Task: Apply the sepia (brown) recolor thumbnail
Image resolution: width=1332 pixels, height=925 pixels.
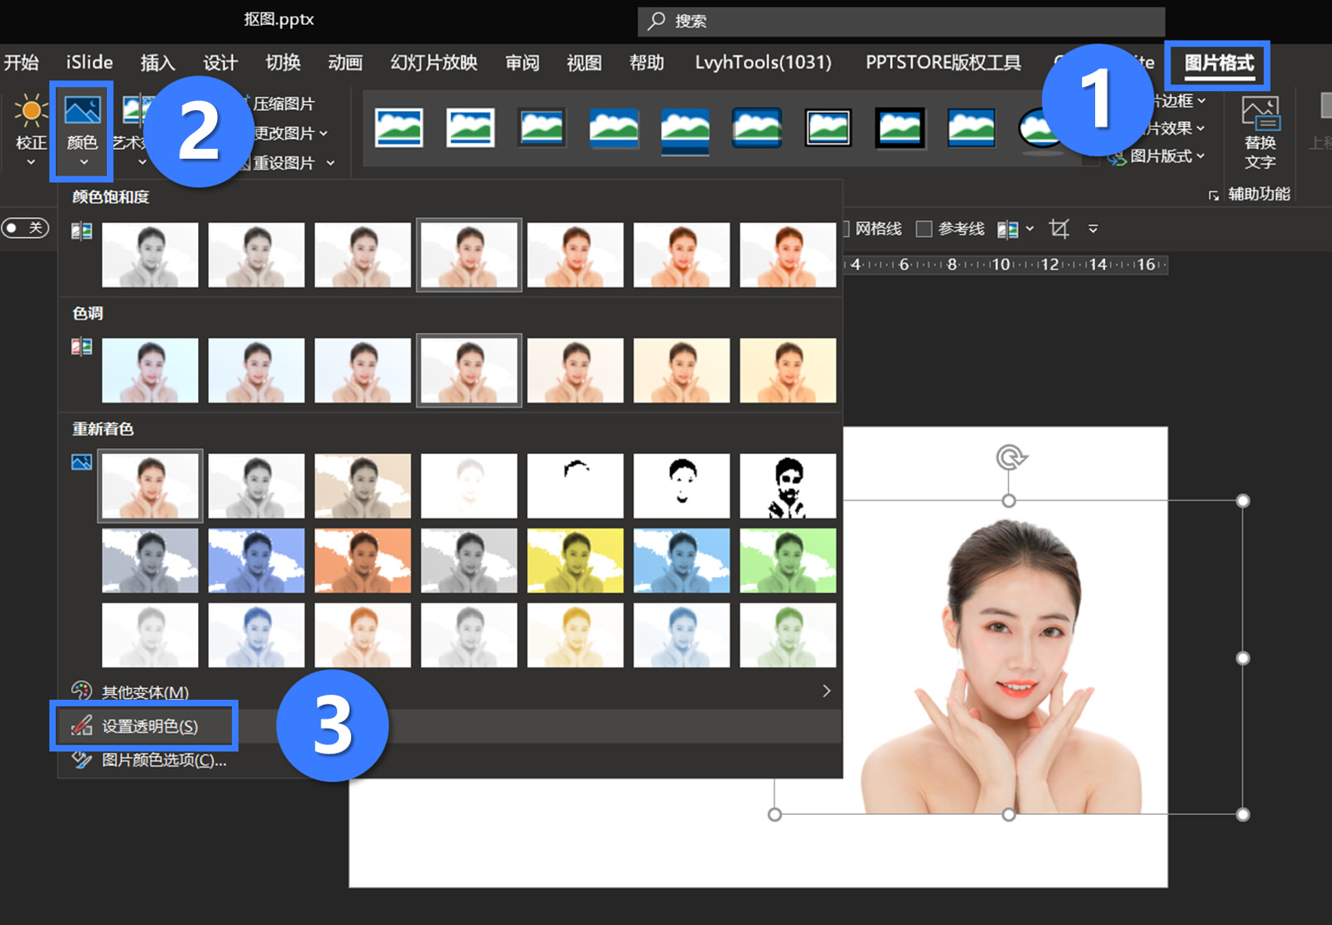Action: tap(363, 486)
